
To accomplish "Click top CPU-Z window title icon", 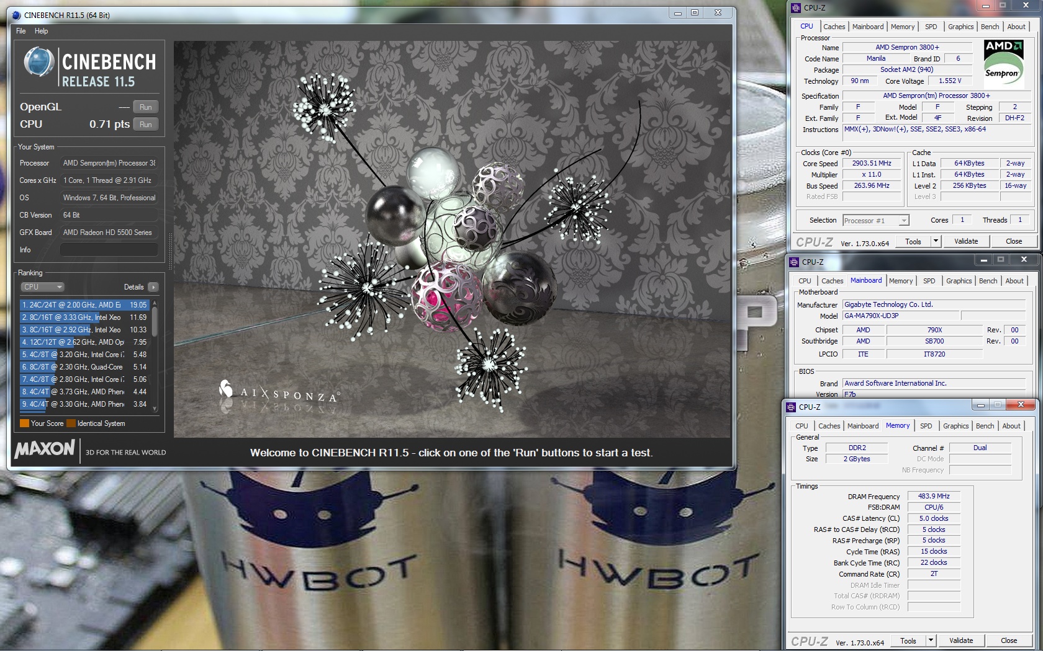I will click(x=796, y=8).
